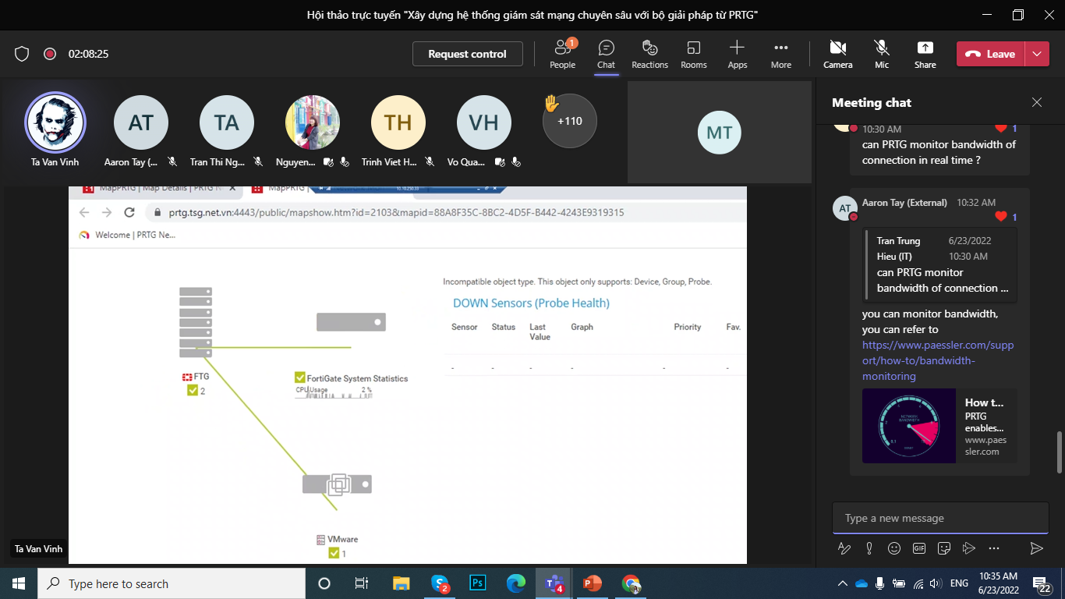Leave the meeting
1065x599 pixels.
[992, 54]
